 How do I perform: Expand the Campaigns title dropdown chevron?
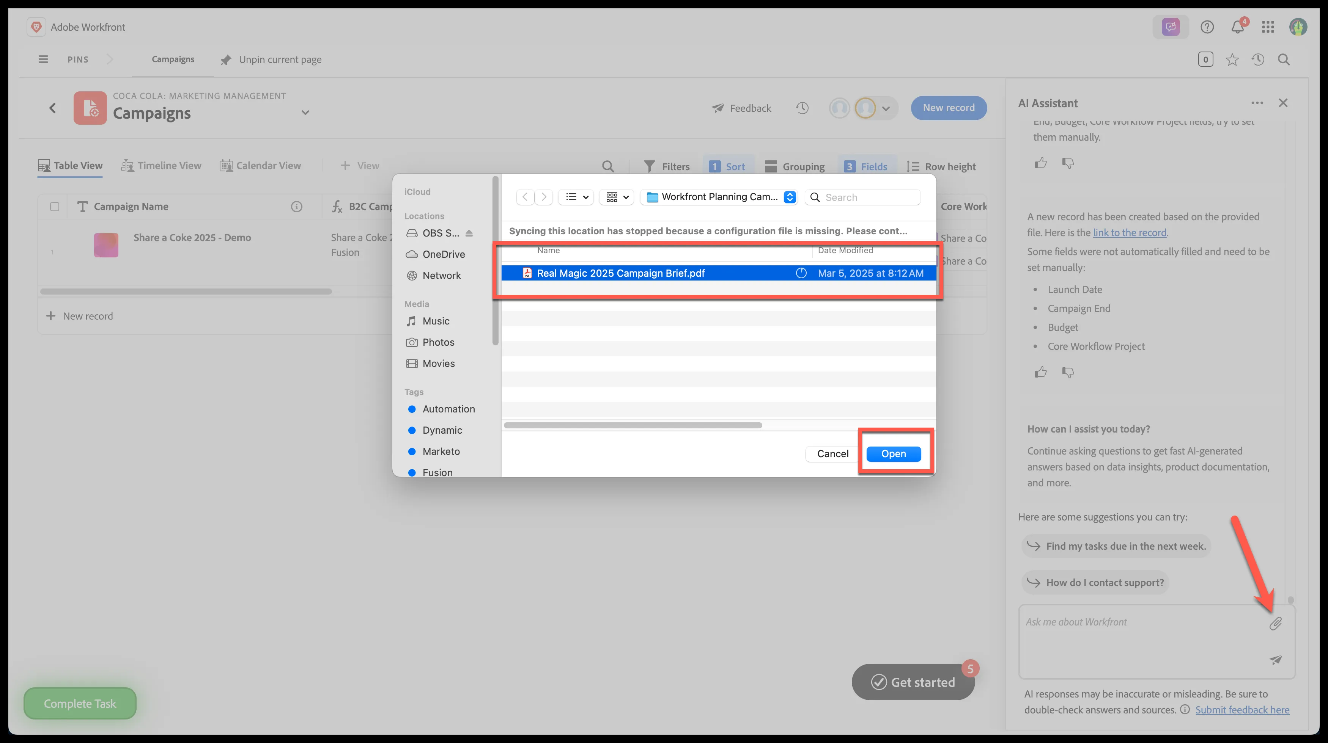coord(305,112)
